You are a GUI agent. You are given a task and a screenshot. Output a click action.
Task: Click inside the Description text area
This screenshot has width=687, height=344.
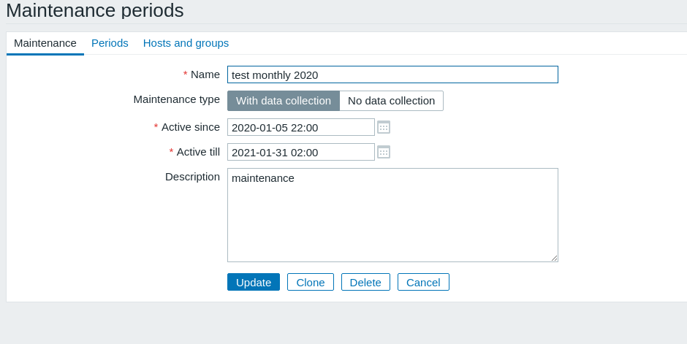pos(392,215)
